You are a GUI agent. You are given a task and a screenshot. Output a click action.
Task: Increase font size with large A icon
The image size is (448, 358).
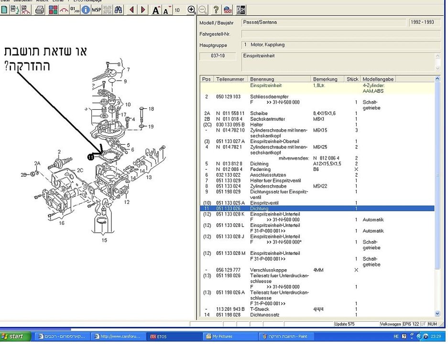pos(156,11)
